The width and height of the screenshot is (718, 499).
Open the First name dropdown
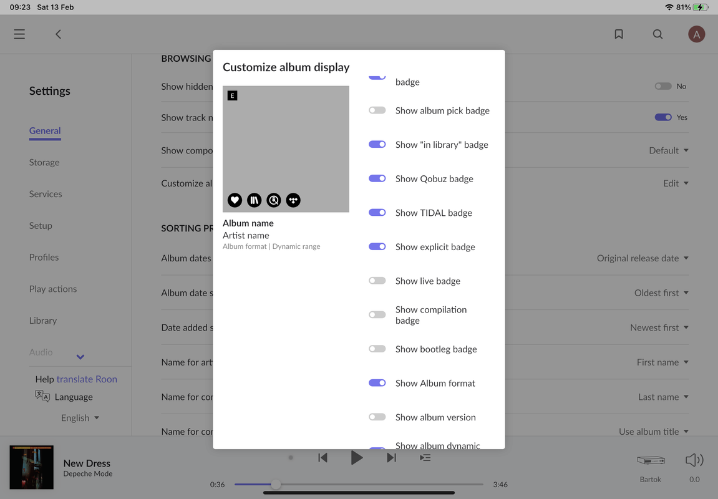662,362
